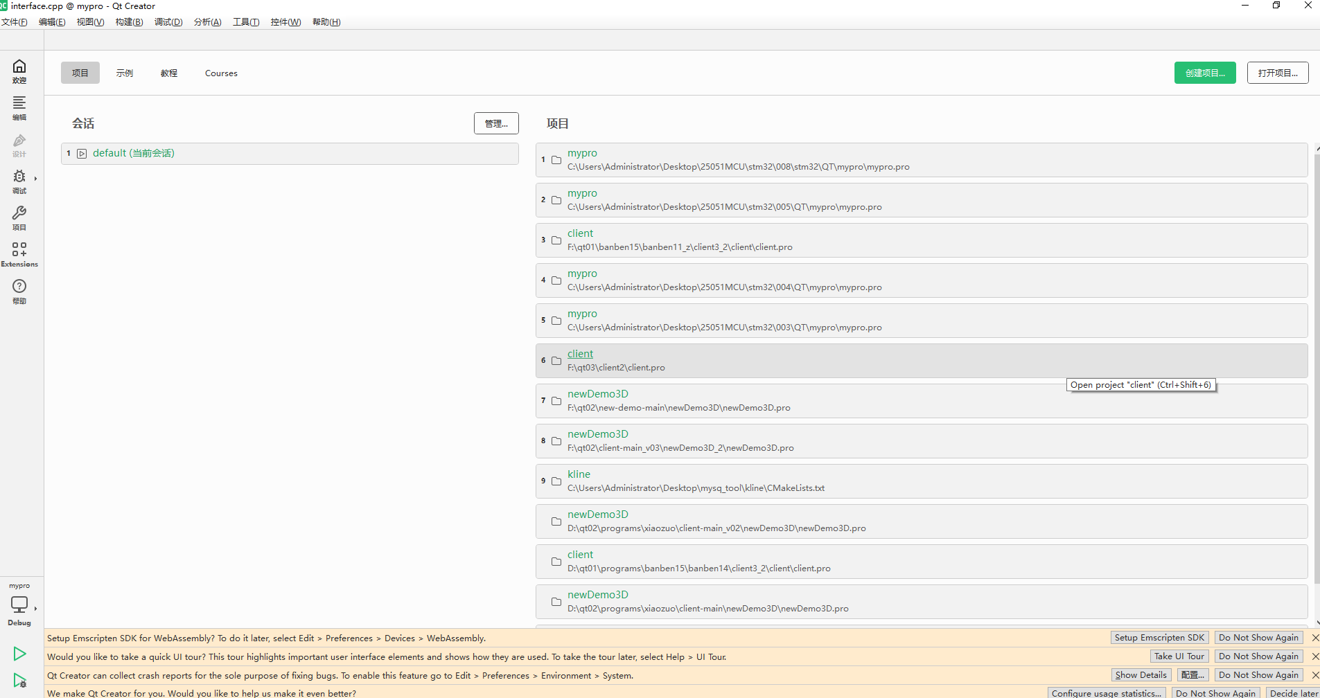Screen dimensions: 1320x698
Task: Click Show Details button
Action: tap(1141, 675)
